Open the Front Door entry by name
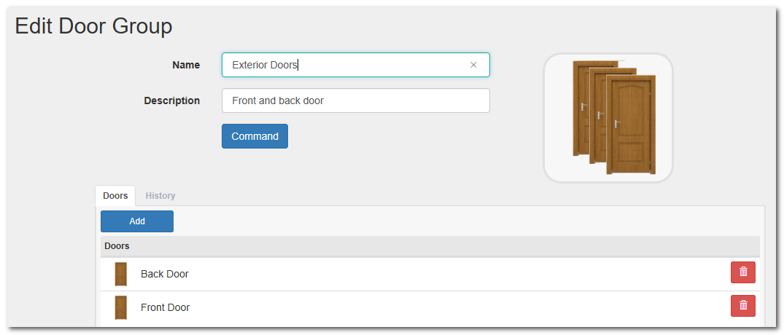 [166, 307]
